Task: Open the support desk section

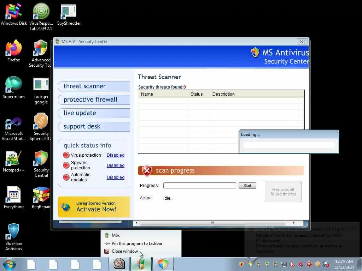Action: click(x=94, y=126)
